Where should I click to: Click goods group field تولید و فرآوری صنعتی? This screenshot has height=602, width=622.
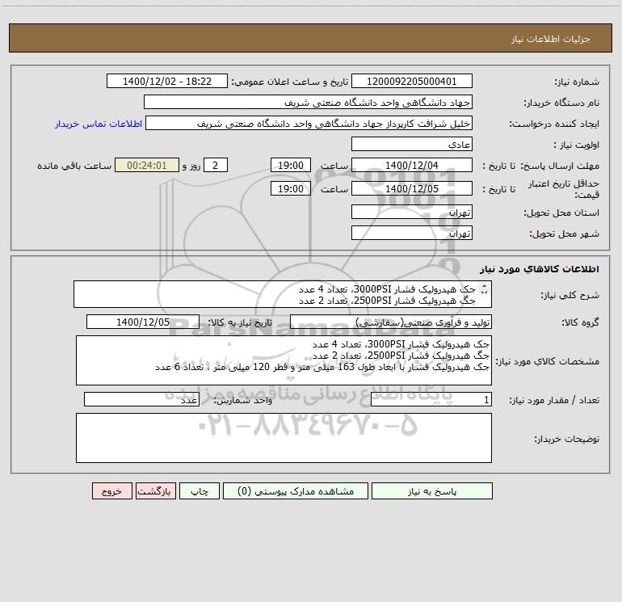391,322
